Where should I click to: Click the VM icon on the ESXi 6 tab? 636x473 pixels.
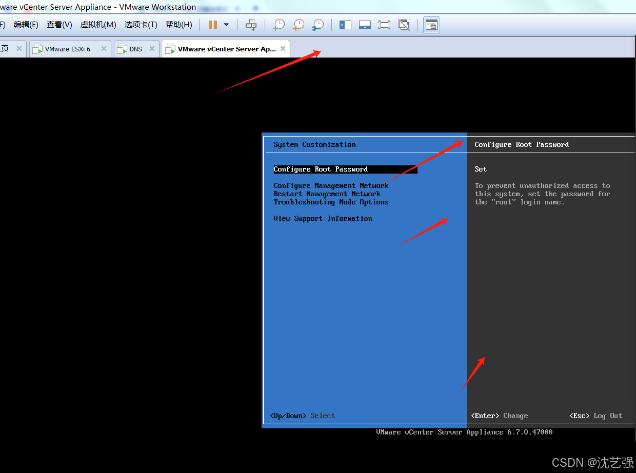[37, 49]
